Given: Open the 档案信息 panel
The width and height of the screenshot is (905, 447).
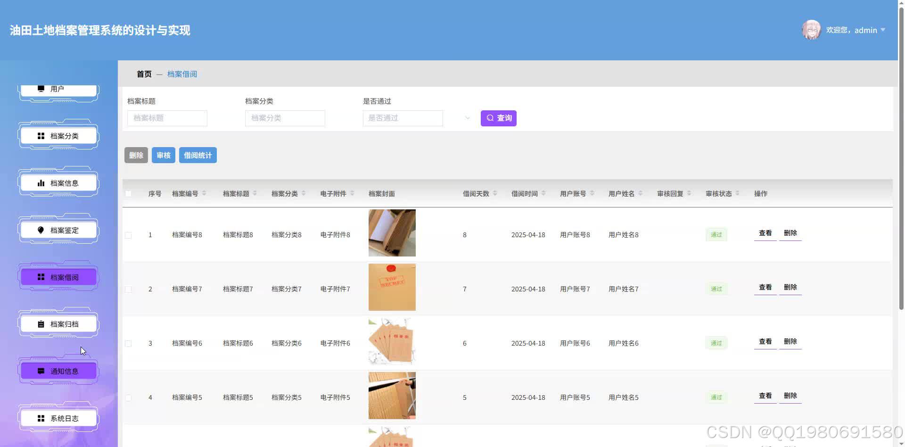Looking at the screenshot, I should point(58,182).
